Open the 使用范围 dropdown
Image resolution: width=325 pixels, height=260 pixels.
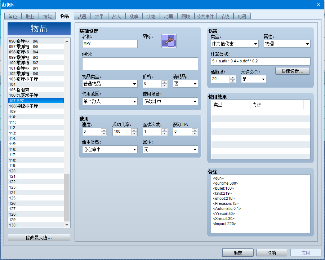tap(110, 101)
